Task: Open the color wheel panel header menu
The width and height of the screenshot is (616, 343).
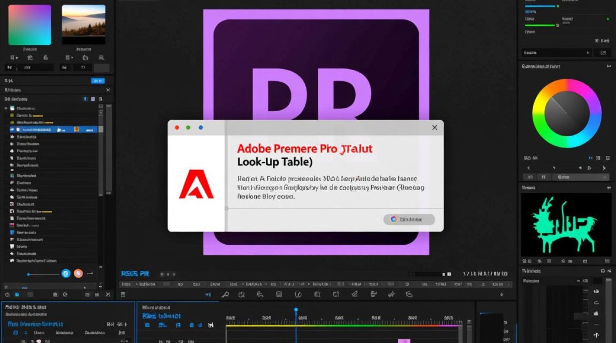Action: click(x=609, y=66)
